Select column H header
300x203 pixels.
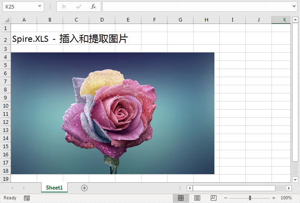click(206, 19)
